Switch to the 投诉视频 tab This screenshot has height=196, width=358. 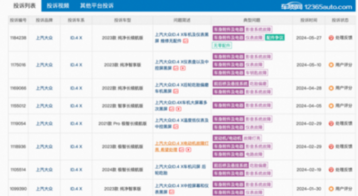click(x=58, y=6)
